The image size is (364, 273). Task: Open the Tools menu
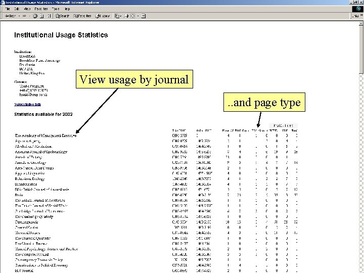pos(56,9)
